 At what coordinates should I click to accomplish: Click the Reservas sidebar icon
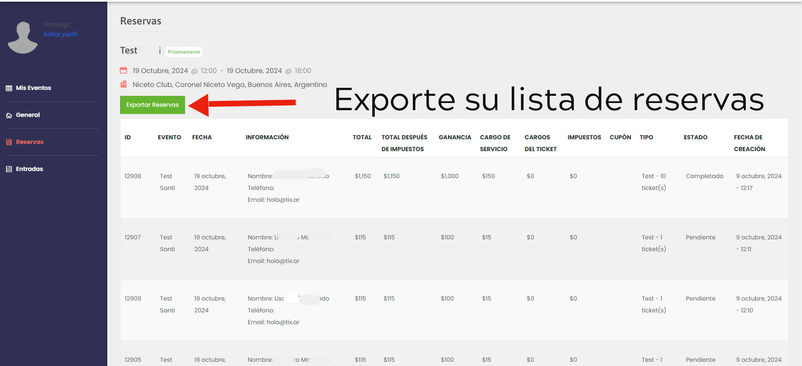pos(9,142)
